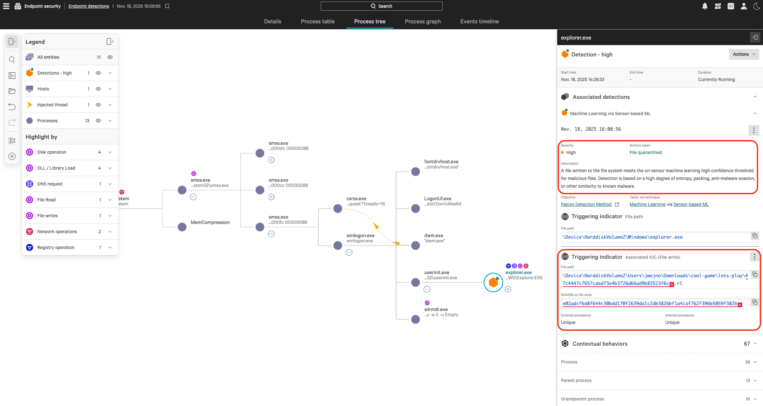Toggle visibility of Processes entities
763x406 pixels.
[x=98, y=121]
